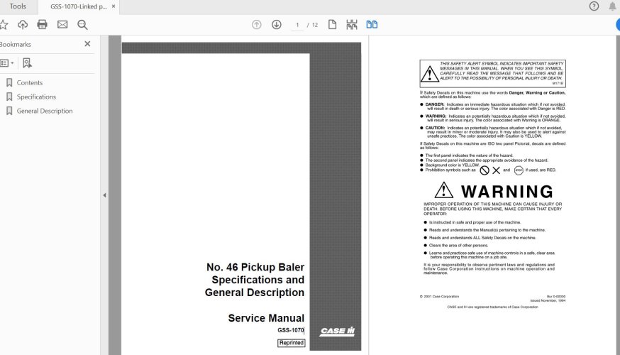Open the search magnifier tool
Viewport: 620px width, 355px height.
point(82,25)
